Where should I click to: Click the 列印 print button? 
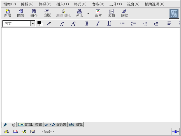point(80,13)
